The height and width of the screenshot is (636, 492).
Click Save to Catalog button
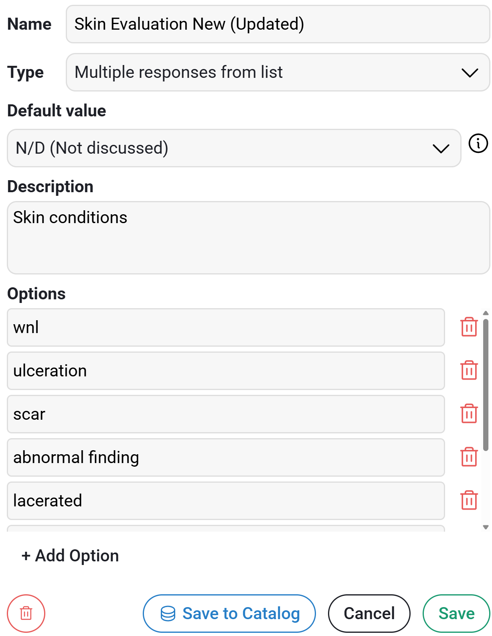229,613
